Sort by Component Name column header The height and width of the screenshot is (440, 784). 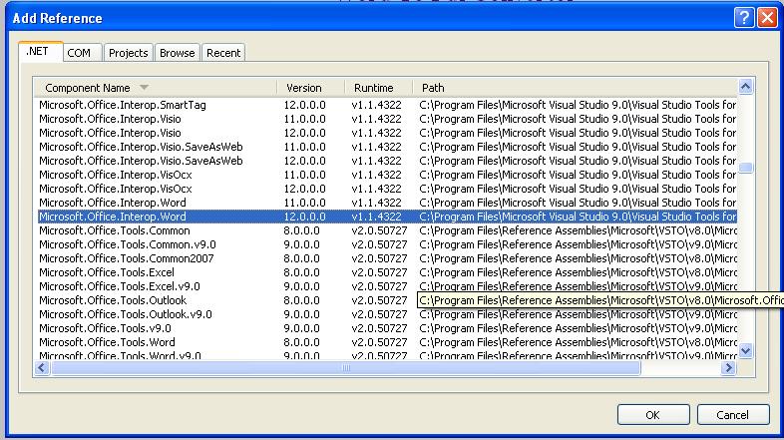tap(156, 88)
